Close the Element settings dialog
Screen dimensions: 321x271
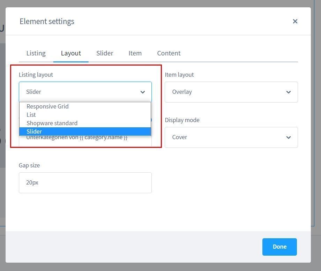coord(295,21)
